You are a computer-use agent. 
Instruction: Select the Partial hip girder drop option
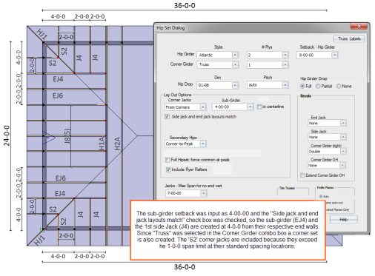pyautogui.click(x=318, y=86)
